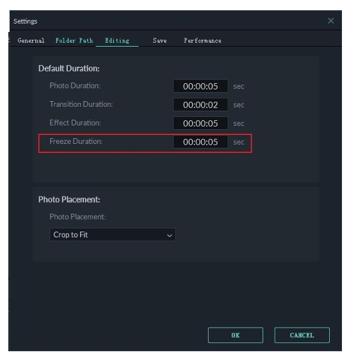The image size is (349, 357).
Task: Click the Freeze Duration label
Action: [76, 141]
